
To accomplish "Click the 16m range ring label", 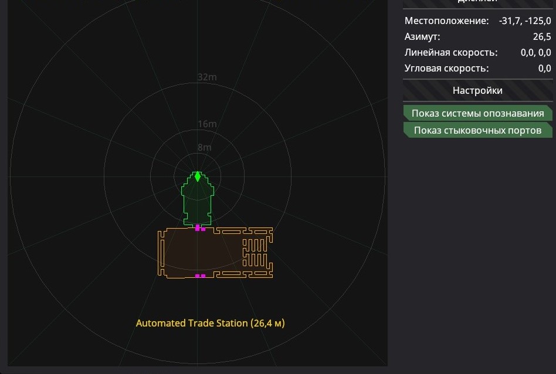I will [207, 124].
